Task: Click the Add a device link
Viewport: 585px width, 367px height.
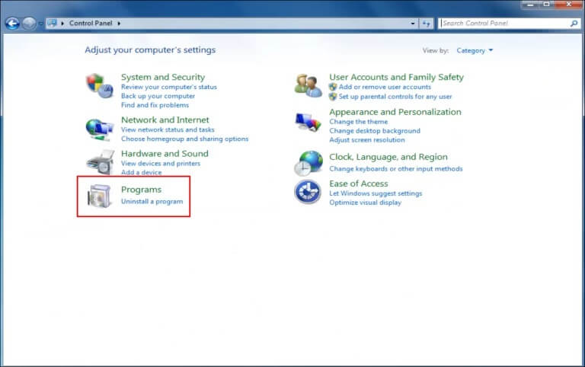Action: (142, 172)
